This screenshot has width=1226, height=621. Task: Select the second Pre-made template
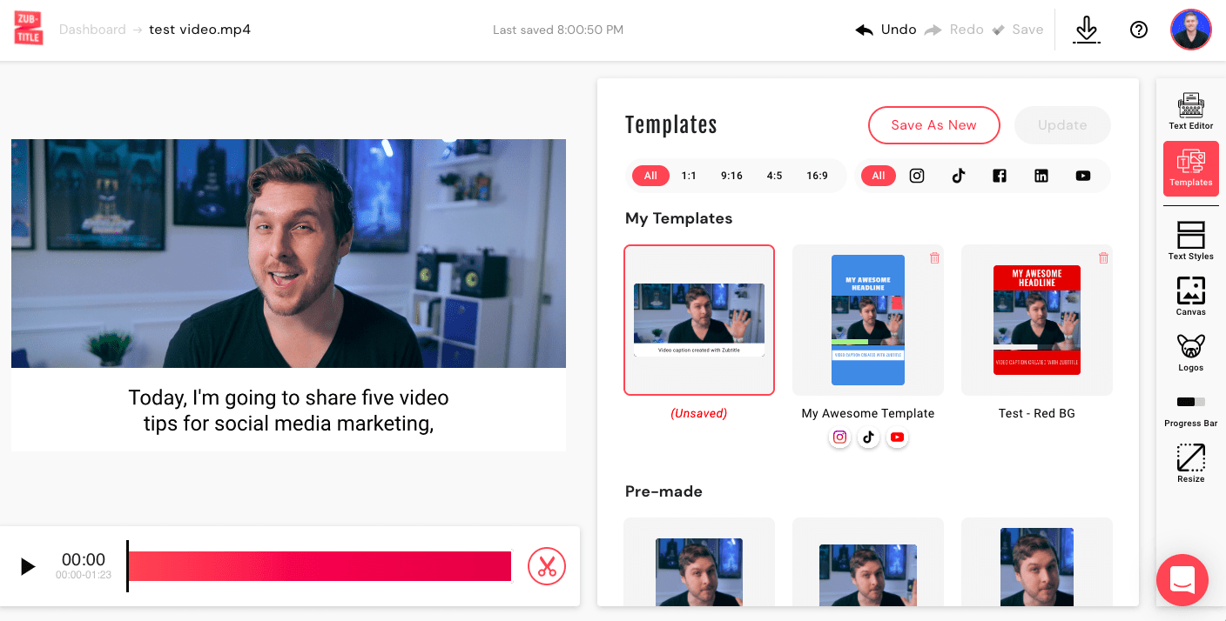point(868,562)
